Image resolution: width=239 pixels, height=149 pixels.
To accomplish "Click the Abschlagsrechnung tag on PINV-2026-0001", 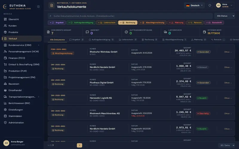I will coord(62,53).
